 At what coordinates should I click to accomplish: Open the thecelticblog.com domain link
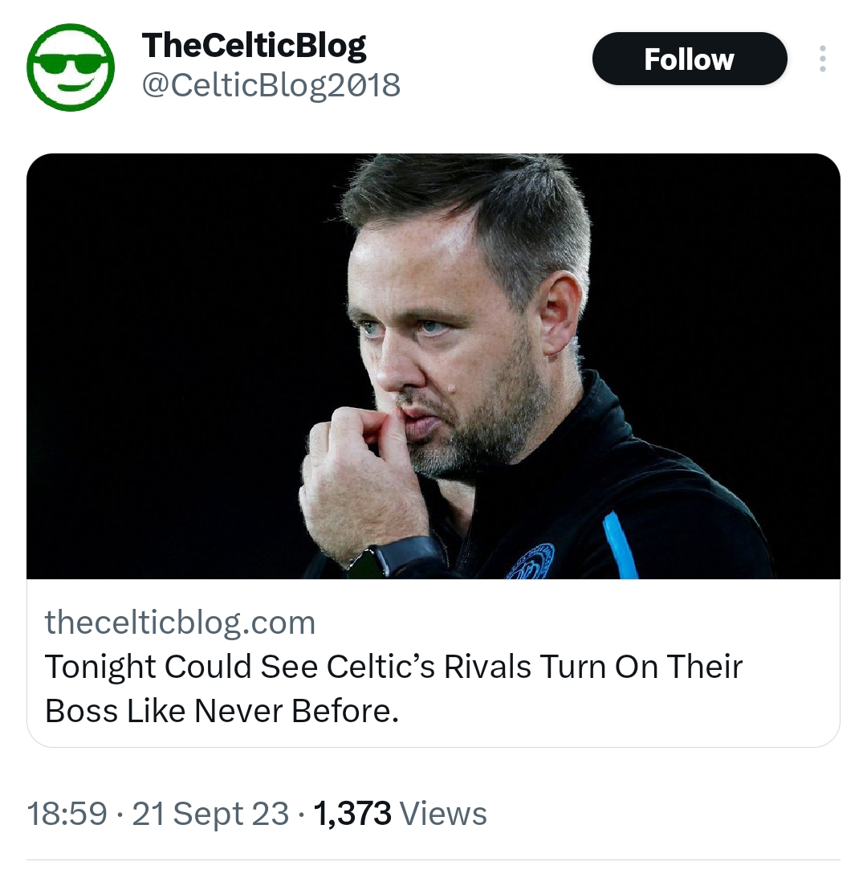coord(180,622)
